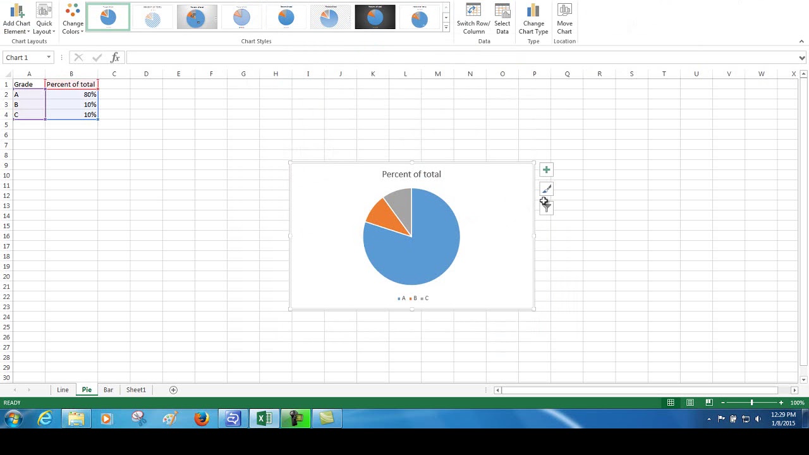Apply the striped-pattern chart style thumbnail
The height and width of the screenshot is (455, 809).
pyautogui.click(x=152, y=17)
